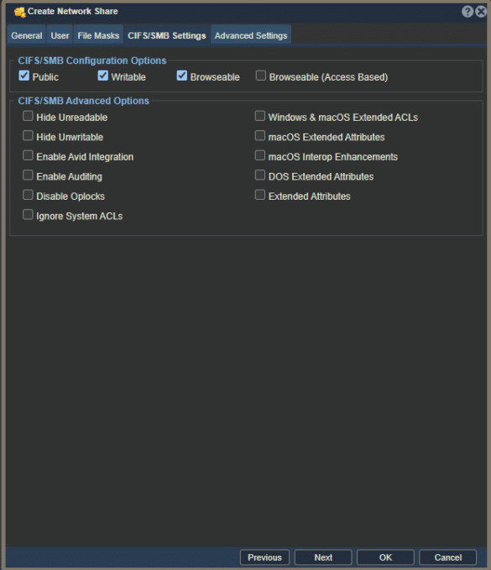The width and height of the screenshot is (491, 570).
Task: Enable macOS Extended Attributes
Action: coord(260,136)
